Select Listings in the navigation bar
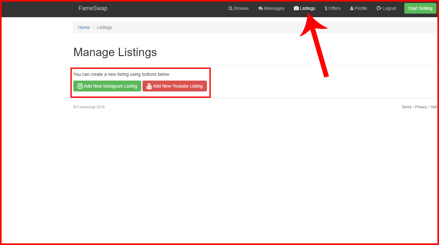 (304, 8)
